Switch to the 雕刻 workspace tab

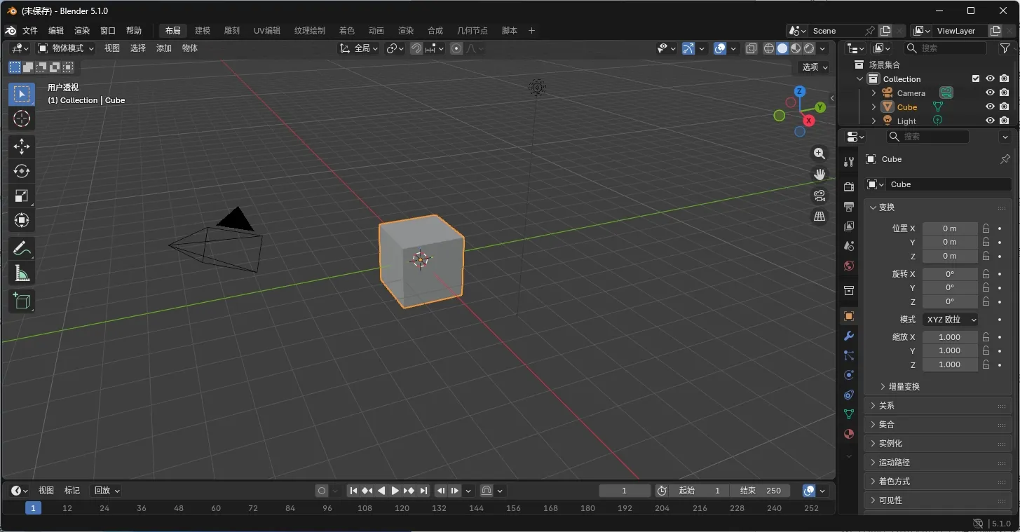(x=232, y=30)
